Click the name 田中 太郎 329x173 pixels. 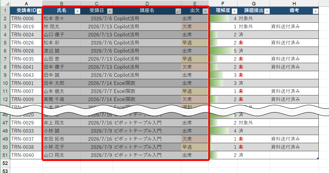coord(54,83)
